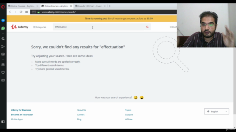Click the Udemy logo
The height and width of the screenshot is (132, 236).
click(x=20, y=27)
